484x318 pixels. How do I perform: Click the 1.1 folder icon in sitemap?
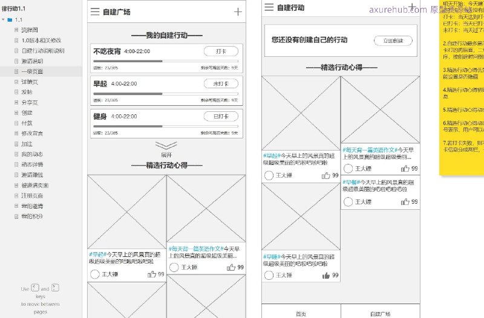[10, 20]
